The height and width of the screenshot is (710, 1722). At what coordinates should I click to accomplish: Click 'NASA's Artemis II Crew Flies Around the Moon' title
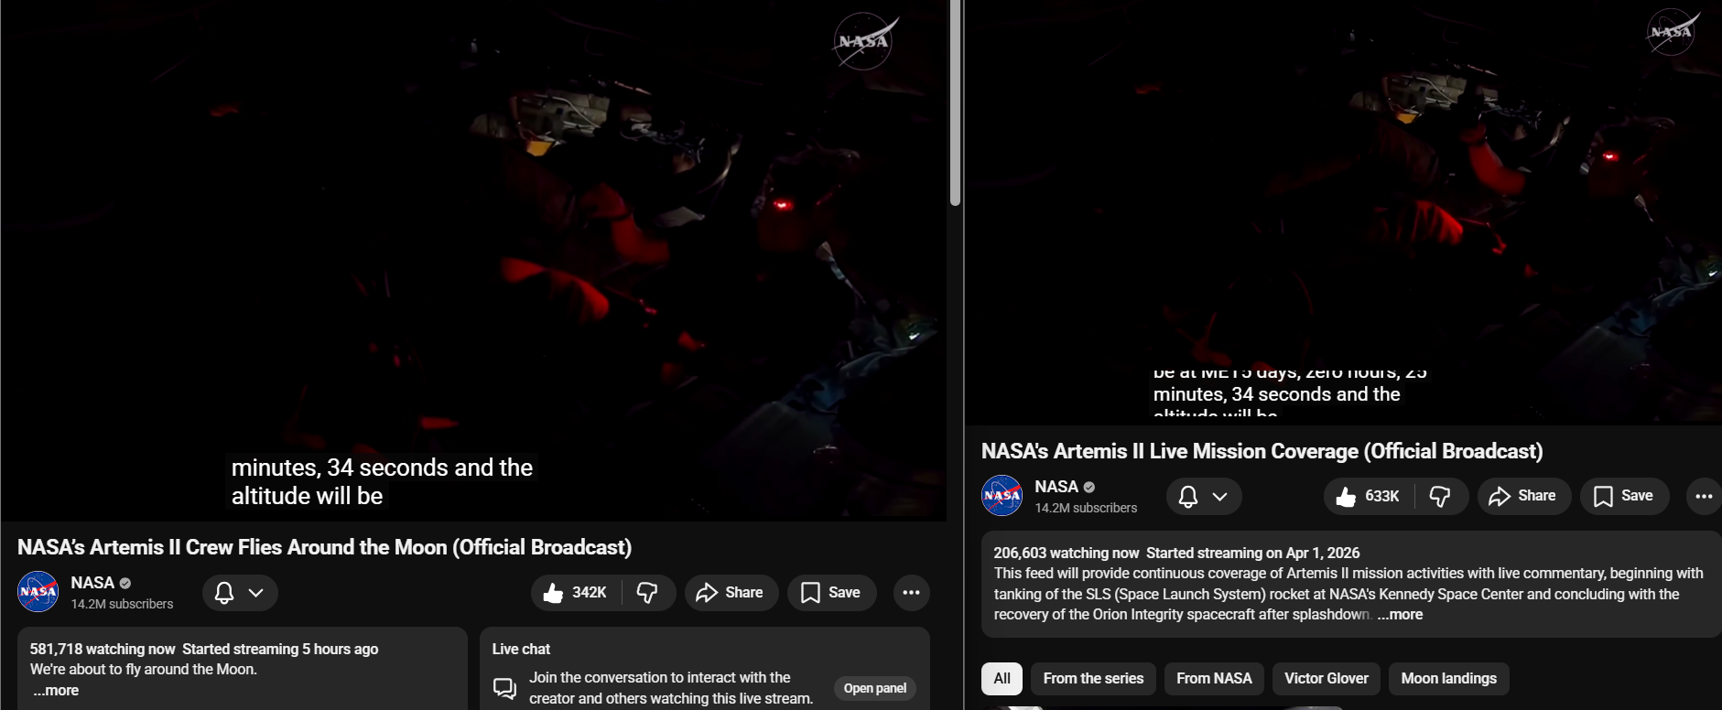[x=324, y=547]
